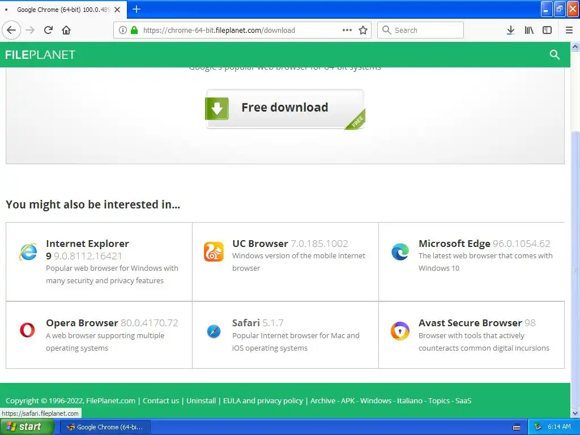580x435 pixels.
Task: Click the FilePlanet site search magnifier
Action: click(x=555, y=55)
